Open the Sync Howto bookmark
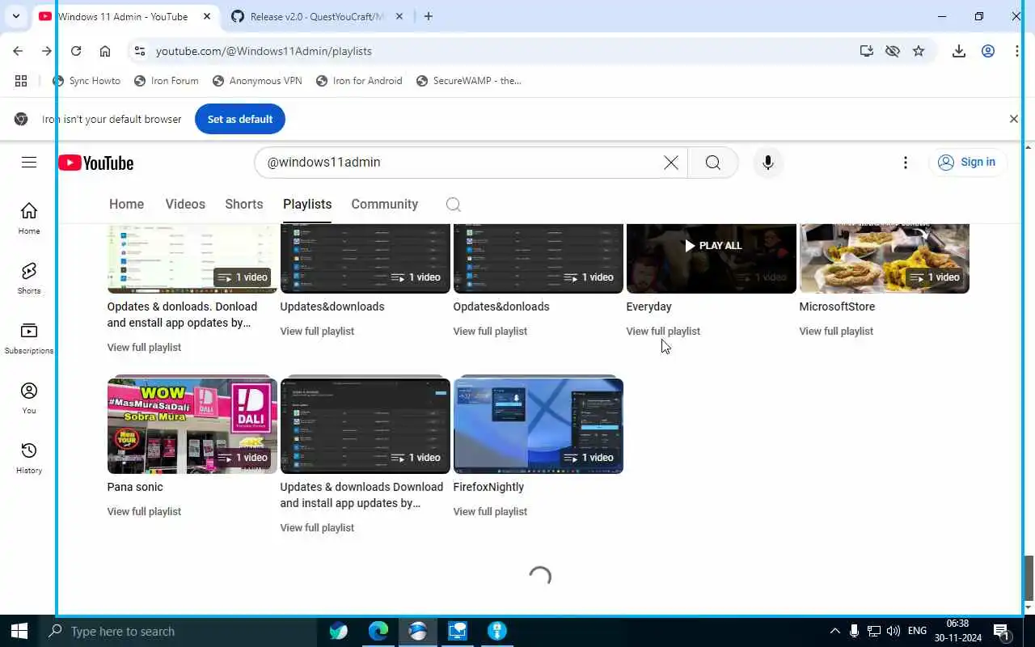1035x647 pixels. click(x=87, y=81)
